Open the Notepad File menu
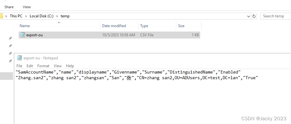 (x=19, y=66)
